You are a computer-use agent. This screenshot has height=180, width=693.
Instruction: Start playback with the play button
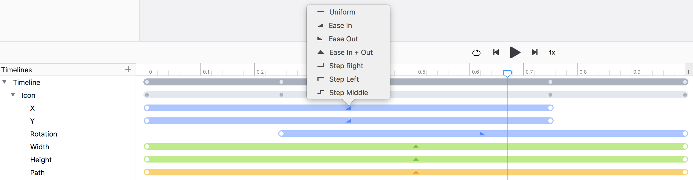[515, 52]
